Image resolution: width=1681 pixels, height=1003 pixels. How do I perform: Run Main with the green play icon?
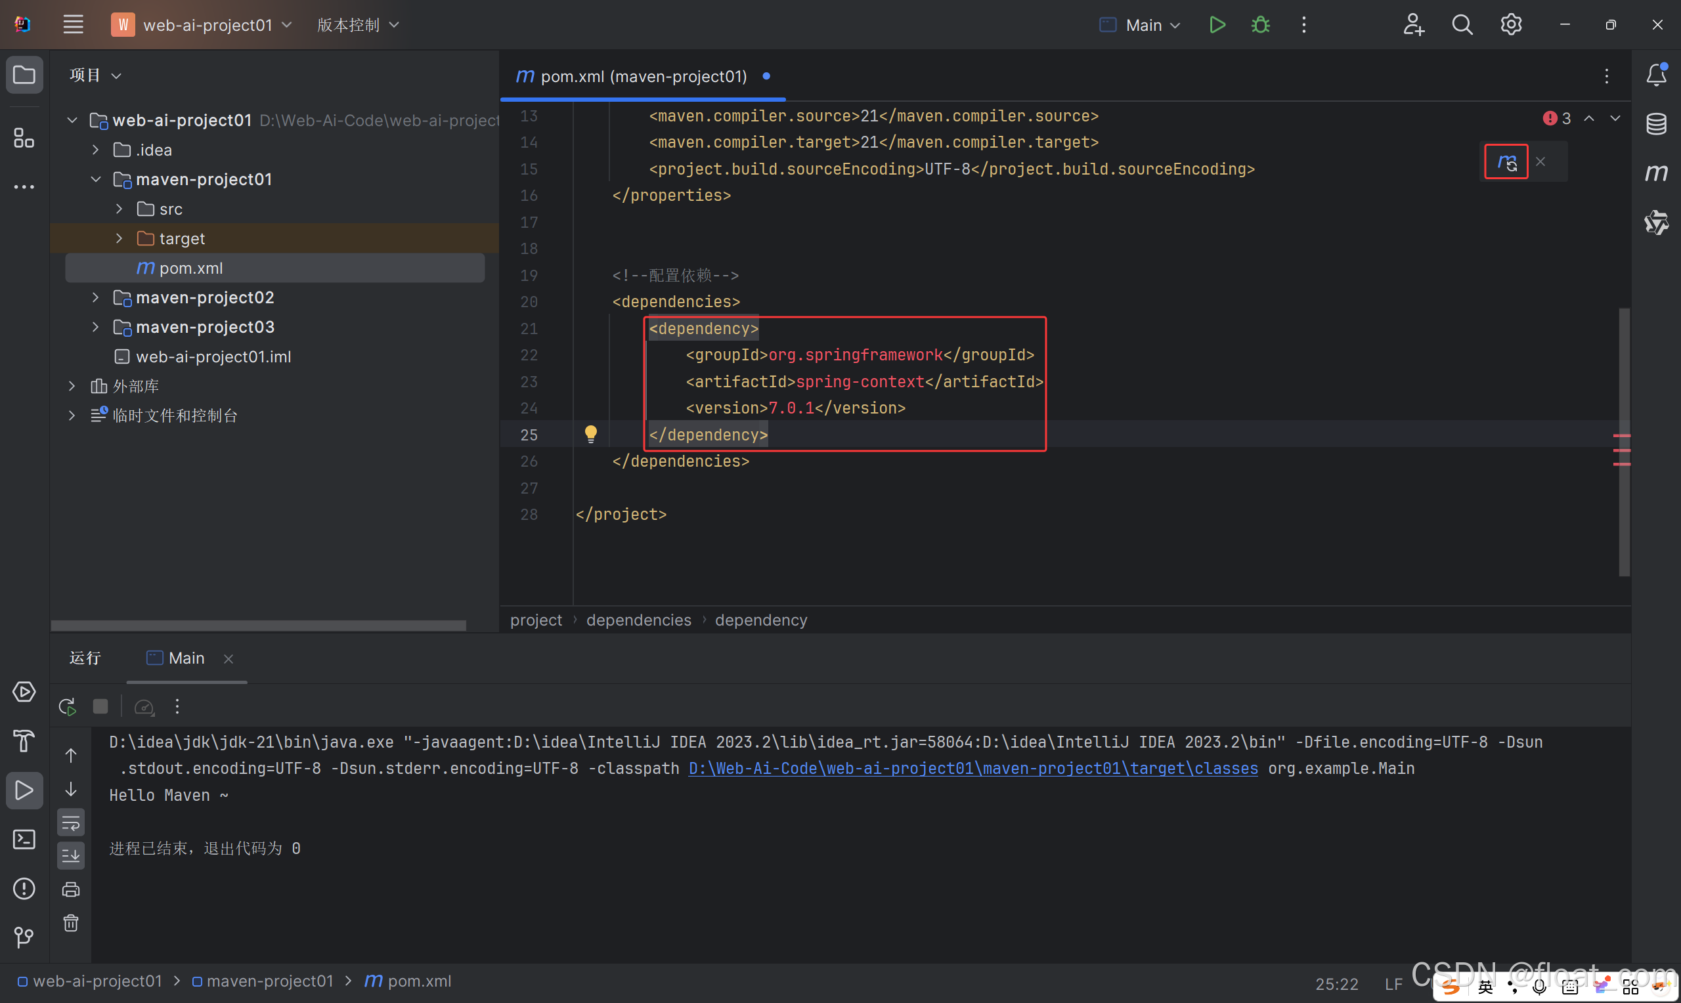pyautogui.click(x=1217, y=25)
